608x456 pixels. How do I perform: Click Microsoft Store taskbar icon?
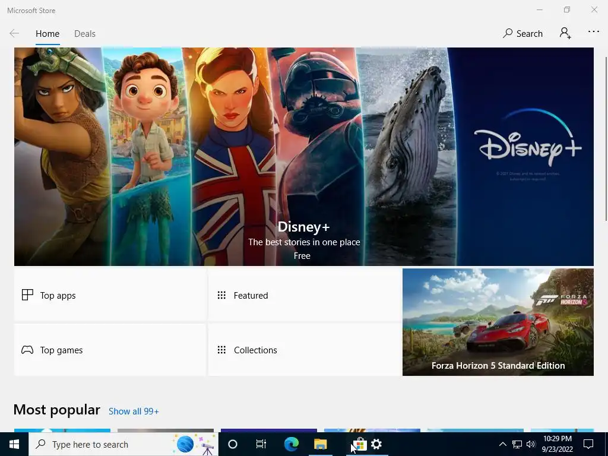tap(359, 444)
